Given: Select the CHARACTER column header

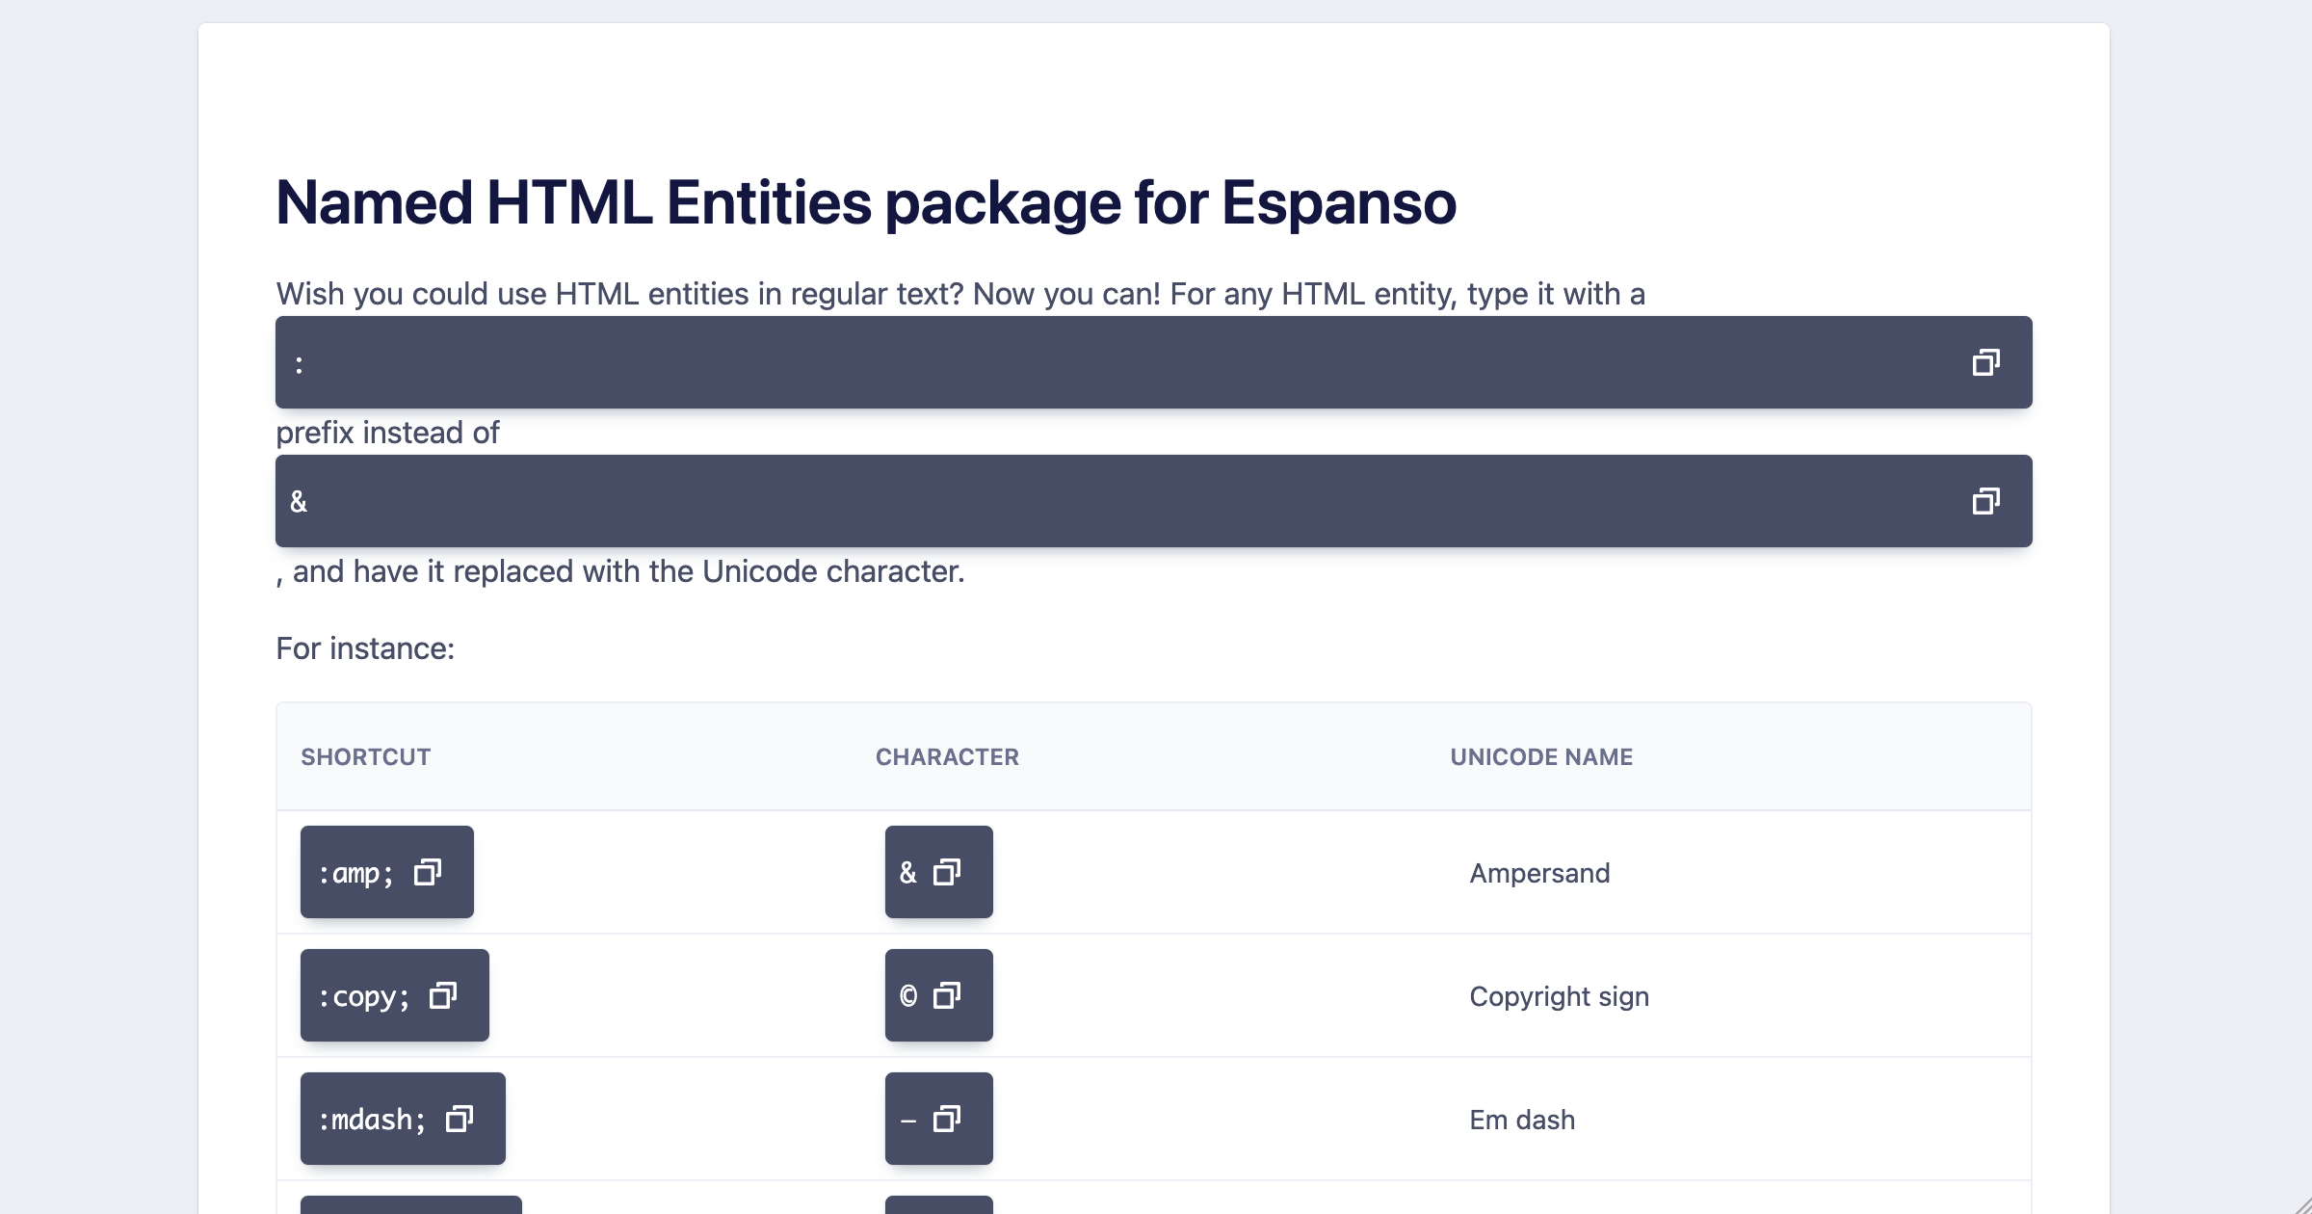Looking at the screenshot, I should pyautogui.click(x=947, y=757).
